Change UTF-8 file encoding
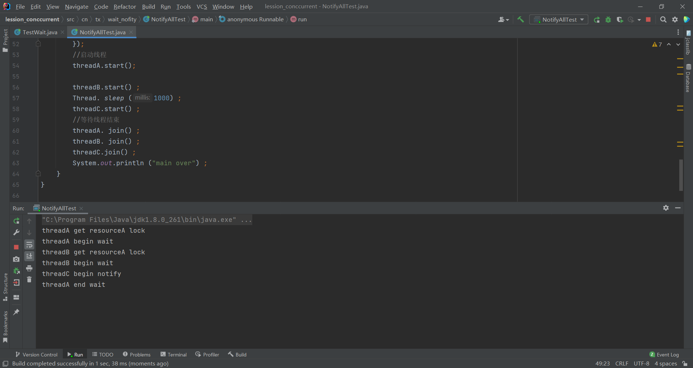The width and height of the screenshot is (693, 368). (641, 364)
